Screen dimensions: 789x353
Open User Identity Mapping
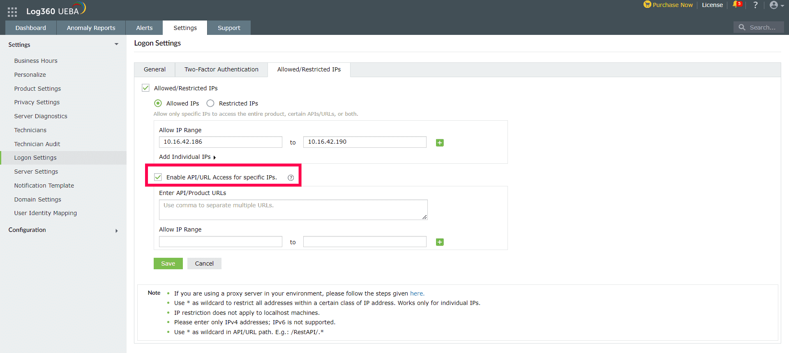point(46,213)
